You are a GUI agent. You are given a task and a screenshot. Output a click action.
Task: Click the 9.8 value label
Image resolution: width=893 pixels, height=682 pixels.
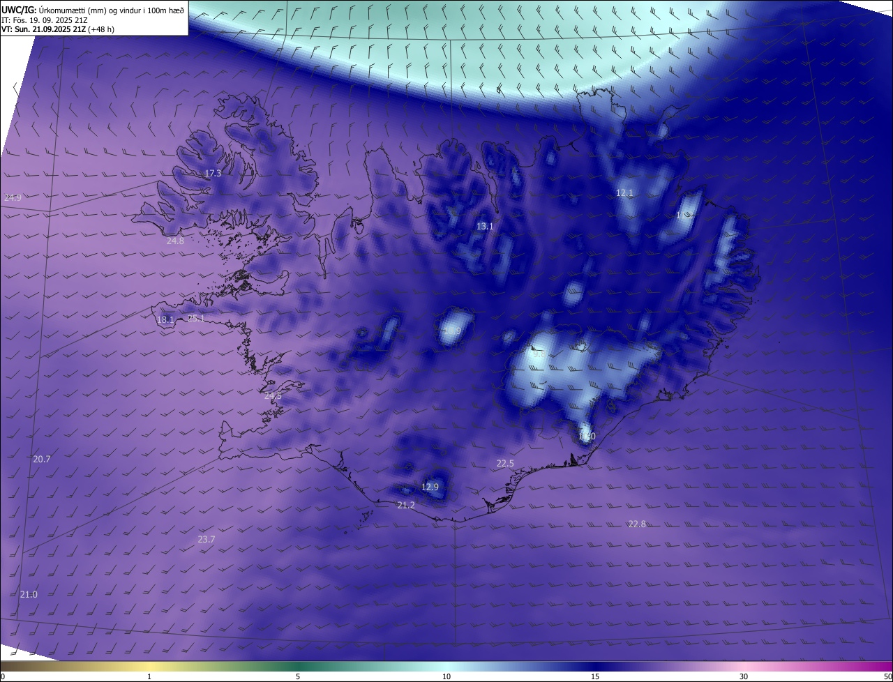pyautogui.click(x=539, y=354)
